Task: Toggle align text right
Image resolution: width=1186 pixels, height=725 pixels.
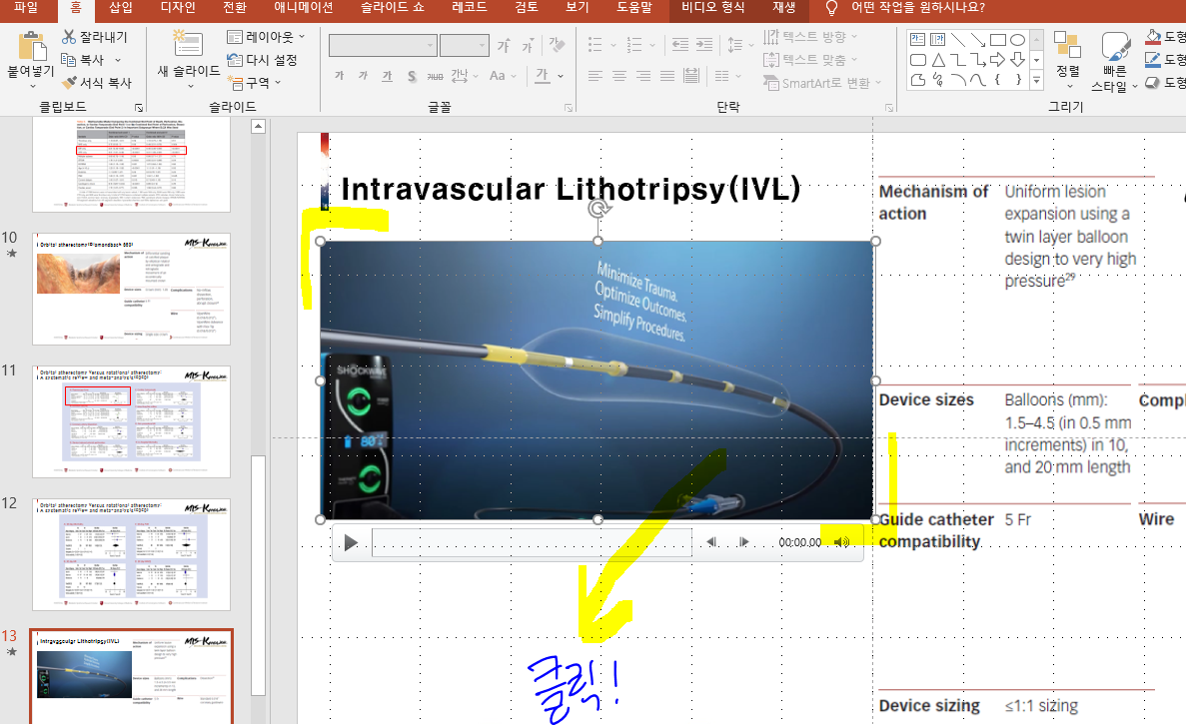Action: pos(643,76)
